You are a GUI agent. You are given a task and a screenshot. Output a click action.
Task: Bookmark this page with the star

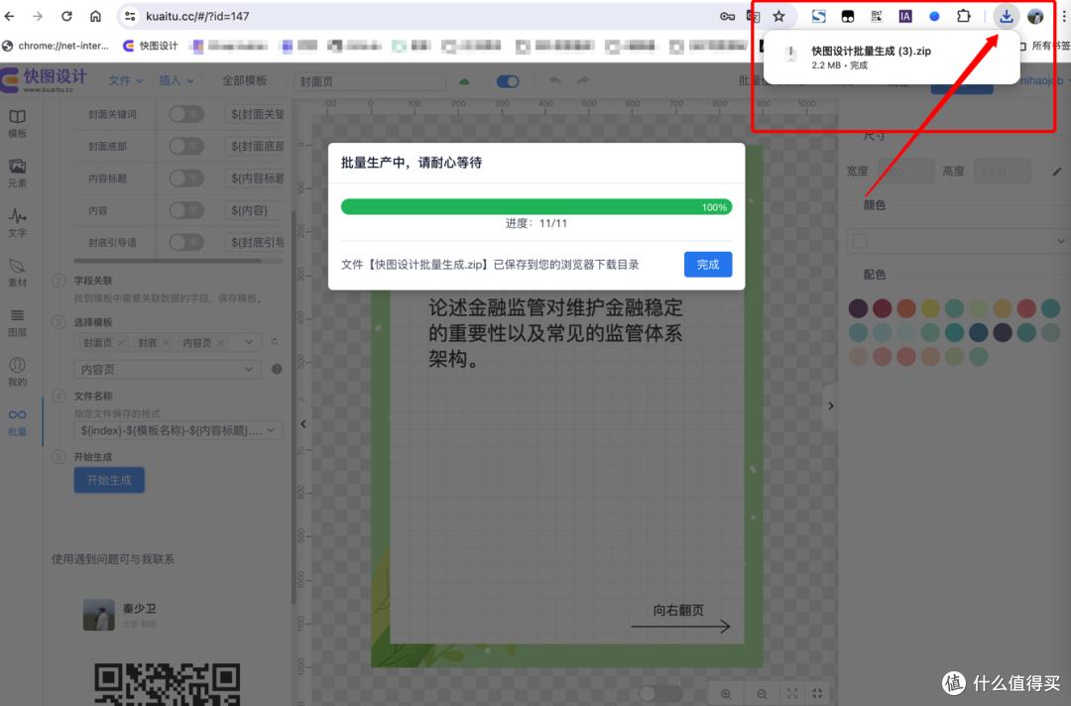pyautogui.click(x=778, y=16)
